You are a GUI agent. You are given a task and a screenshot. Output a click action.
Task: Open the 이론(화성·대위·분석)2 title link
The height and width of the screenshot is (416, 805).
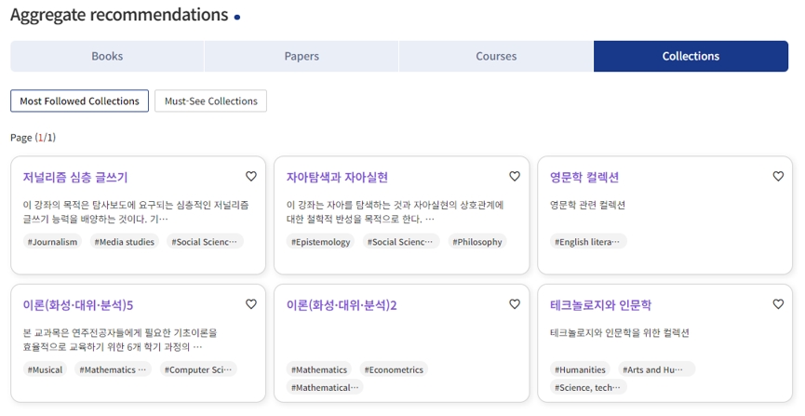(342, 305)
